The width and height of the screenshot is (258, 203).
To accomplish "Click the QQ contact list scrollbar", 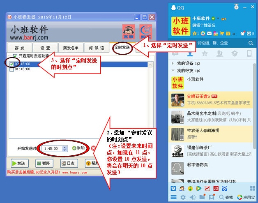I will (x=254, y=106).
